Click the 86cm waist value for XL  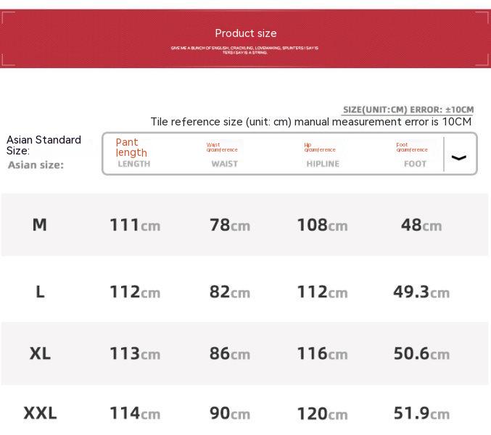[229, 354]
